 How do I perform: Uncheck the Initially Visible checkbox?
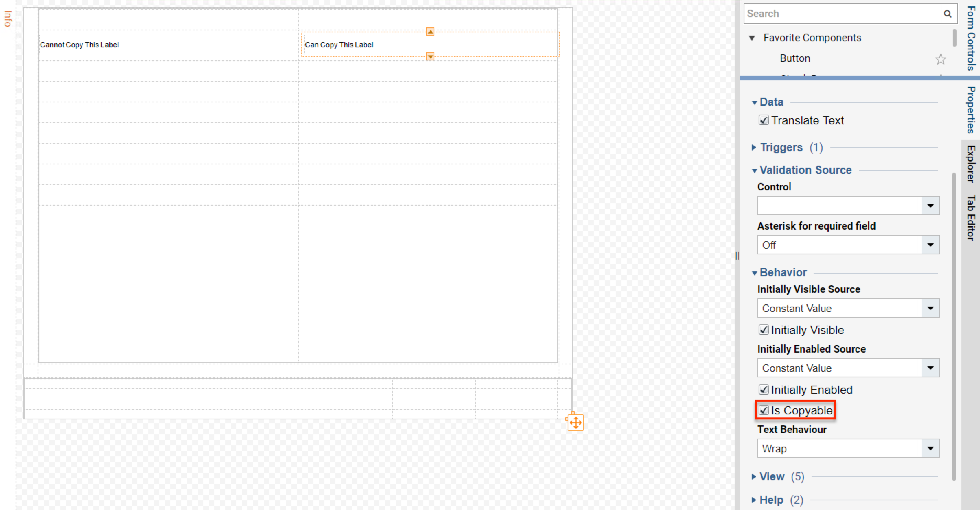click(763, 330)
